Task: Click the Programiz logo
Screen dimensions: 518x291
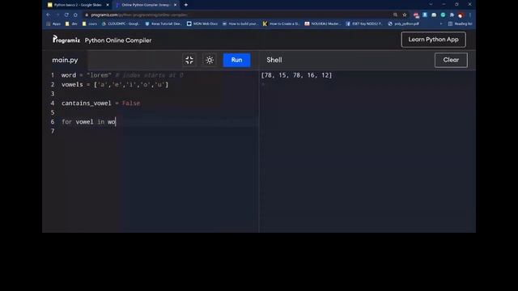Action: tap(66, 40)
